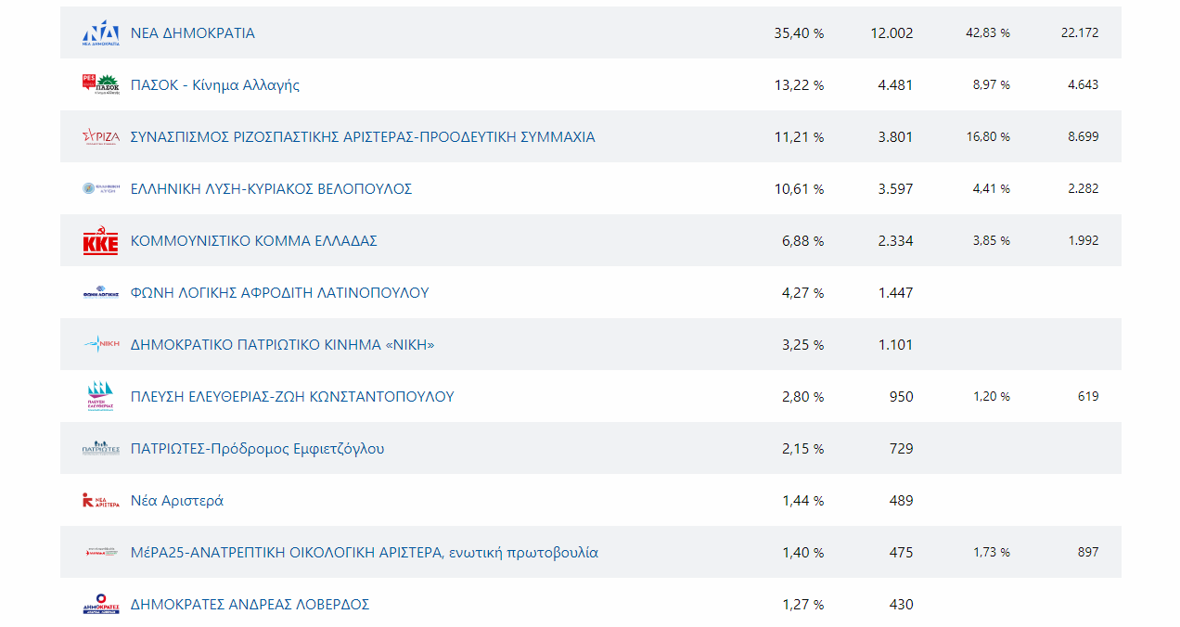
Task: Click the NIKI party logo
Action: click(x=100, y=344)
